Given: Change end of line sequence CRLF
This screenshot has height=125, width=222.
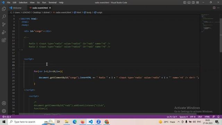Looking at the screenshot, I should [200, 117].
